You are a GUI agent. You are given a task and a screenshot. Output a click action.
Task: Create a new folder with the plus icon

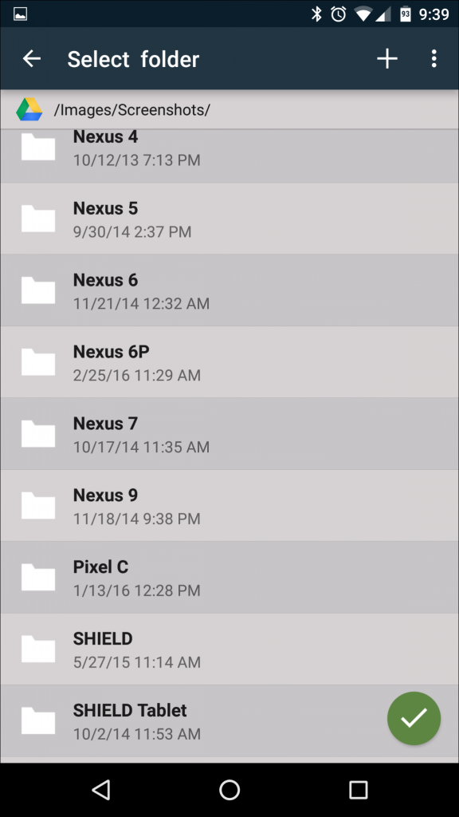[387, 58]
